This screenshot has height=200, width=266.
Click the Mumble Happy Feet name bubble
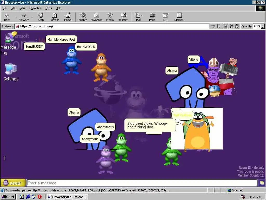pos(61,40)
